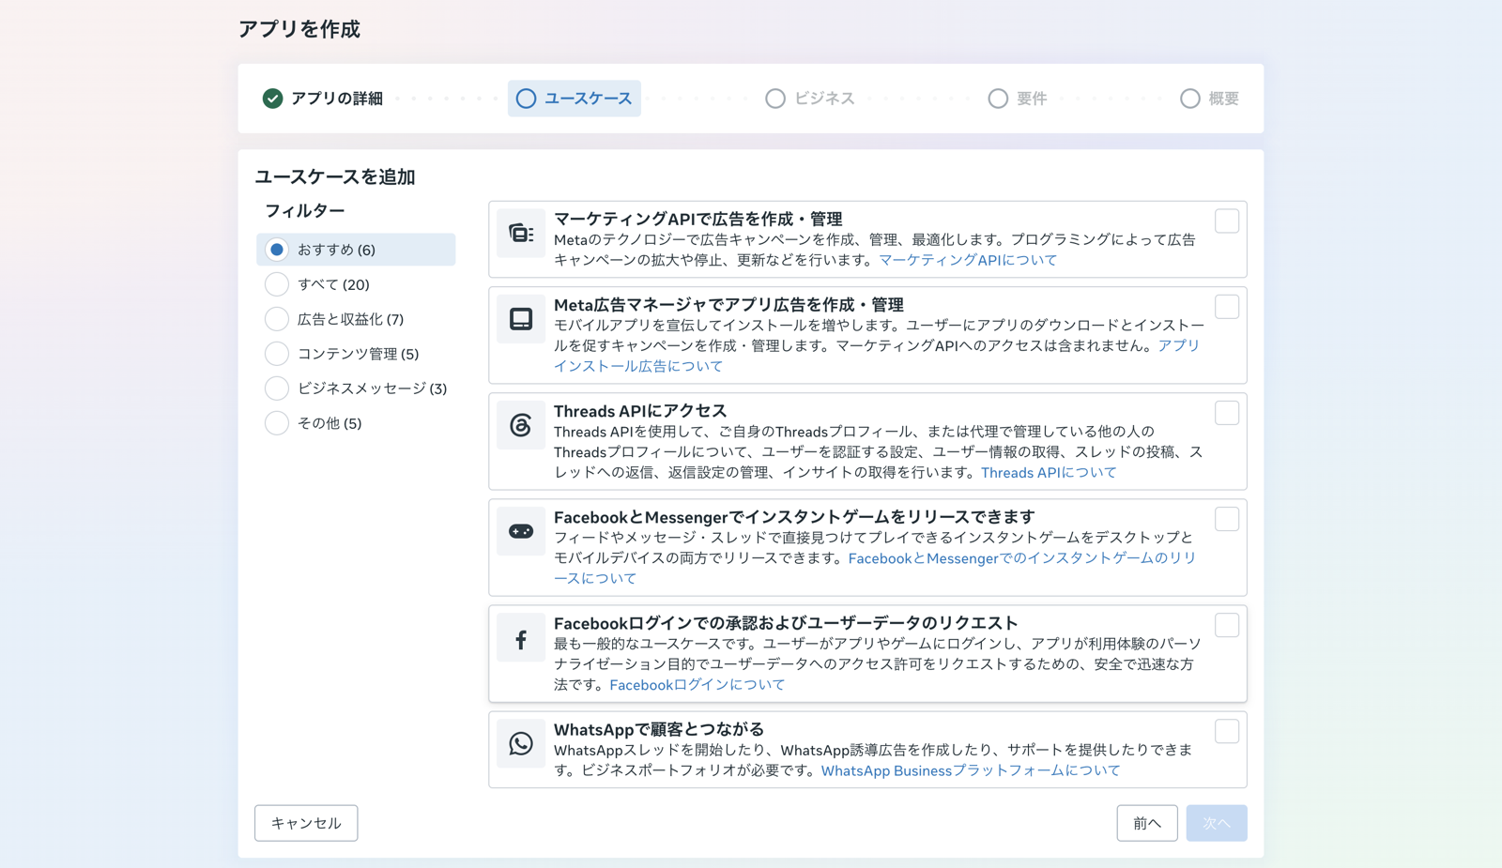Open the Facebookログインについて link
Screen dimensions: 1502x868
pyautogui.click(x=697, y=685)
